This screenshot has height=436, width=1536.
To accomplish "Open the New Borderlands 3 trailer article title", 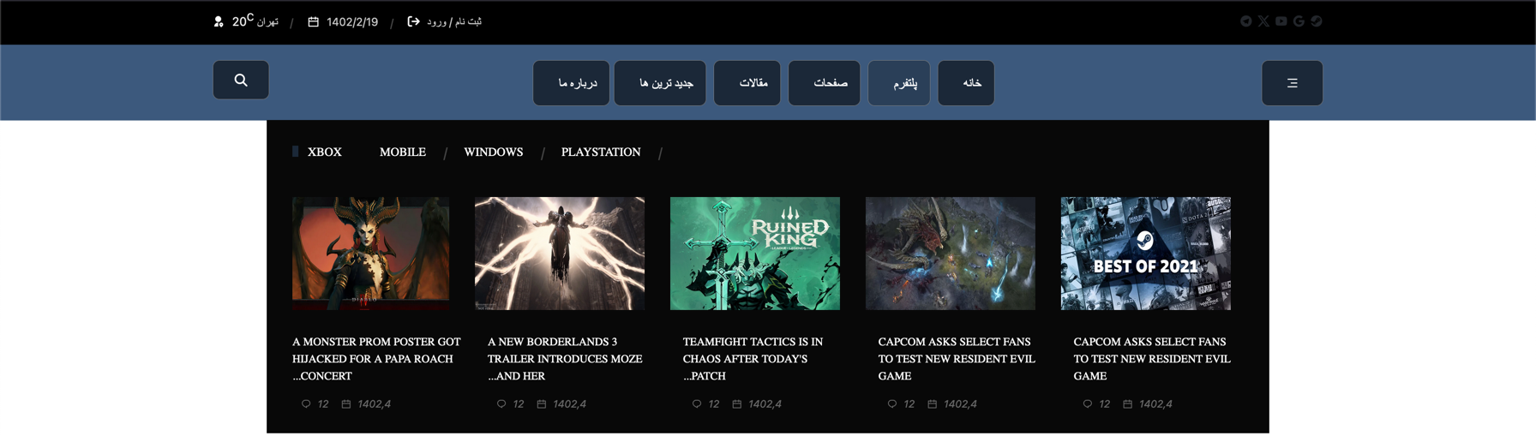I will pos(565,359).
